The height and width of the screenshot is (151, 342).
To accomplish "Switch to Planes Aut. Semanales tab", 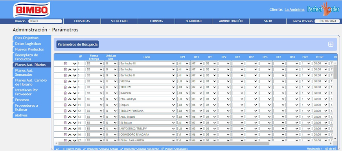I will point(31,73).
